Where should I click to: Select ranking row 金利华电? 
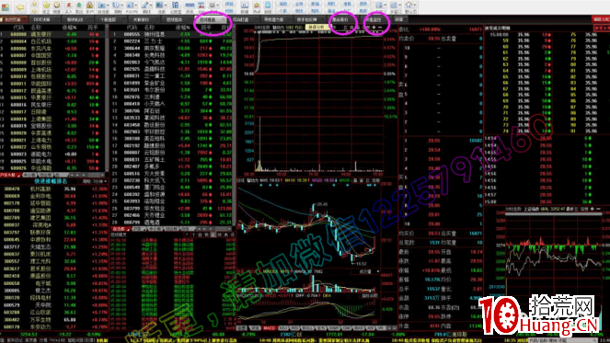point(54,196)
